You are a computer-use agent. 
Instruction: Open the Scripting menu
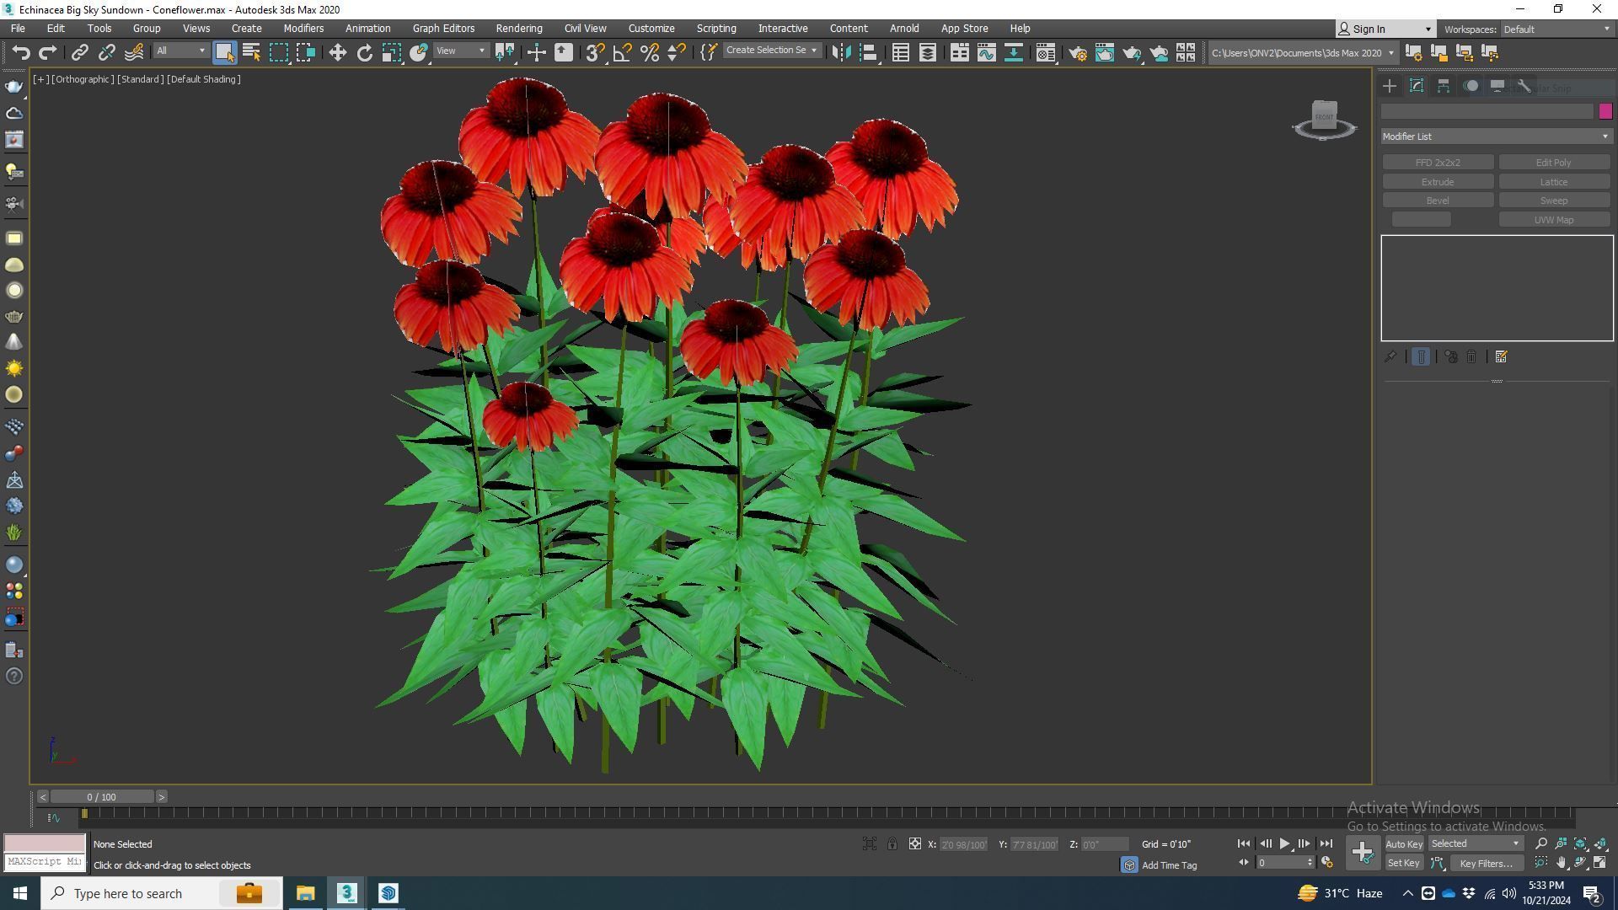click(715, 29)
